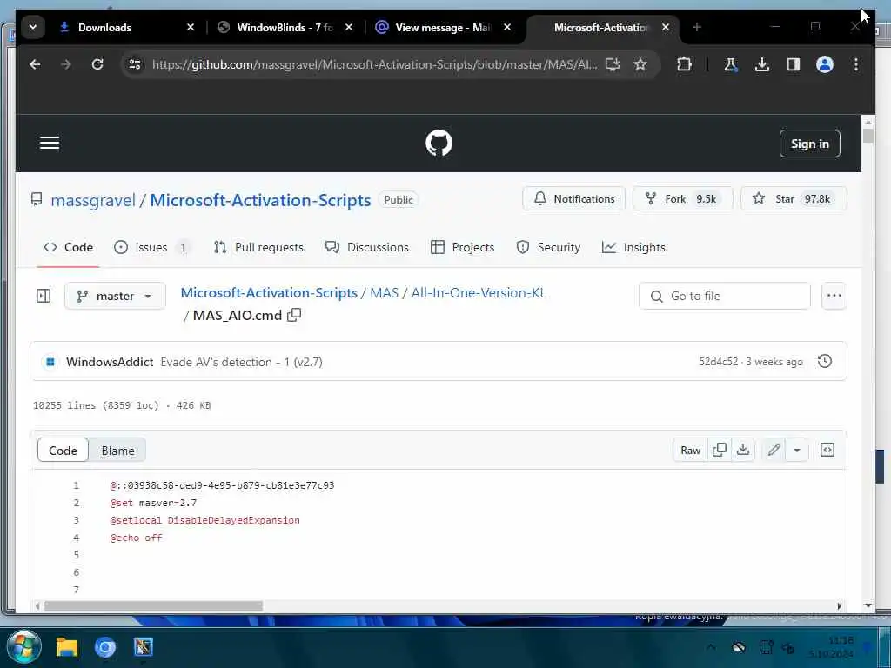This screenshot has width=891, height=668.
Task: Download the raw file icon
Action: 743,450
